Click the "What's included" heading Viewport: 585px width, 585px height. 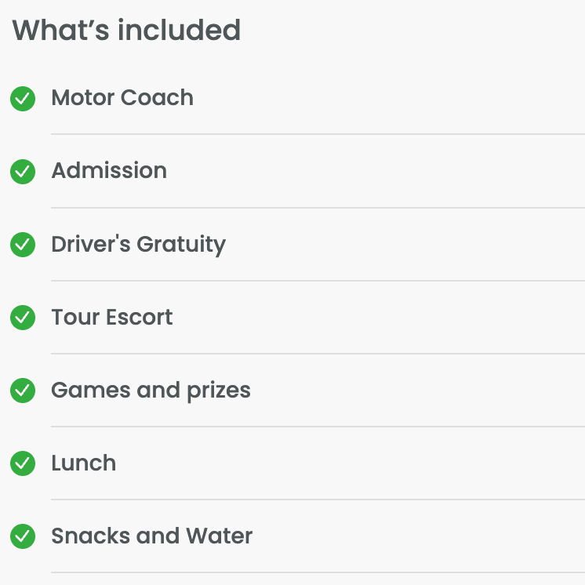[x=126, y=31]
